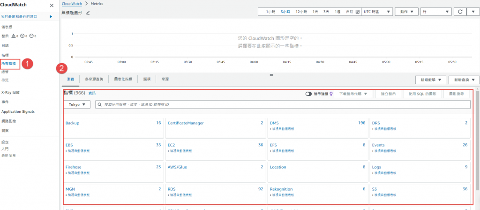Open 最新消息 in the sidebar
This screenshot has height=210, width=480.
8,155
